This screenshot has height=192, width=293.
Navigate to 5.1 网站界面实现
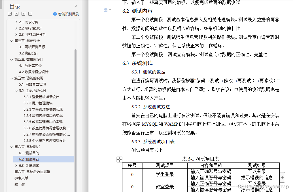[32, 84]
